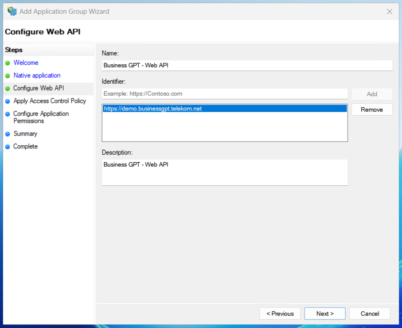Go to the Native application step

tap(37, 75)
